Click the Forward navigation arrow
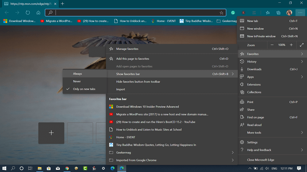 (17, 13)
